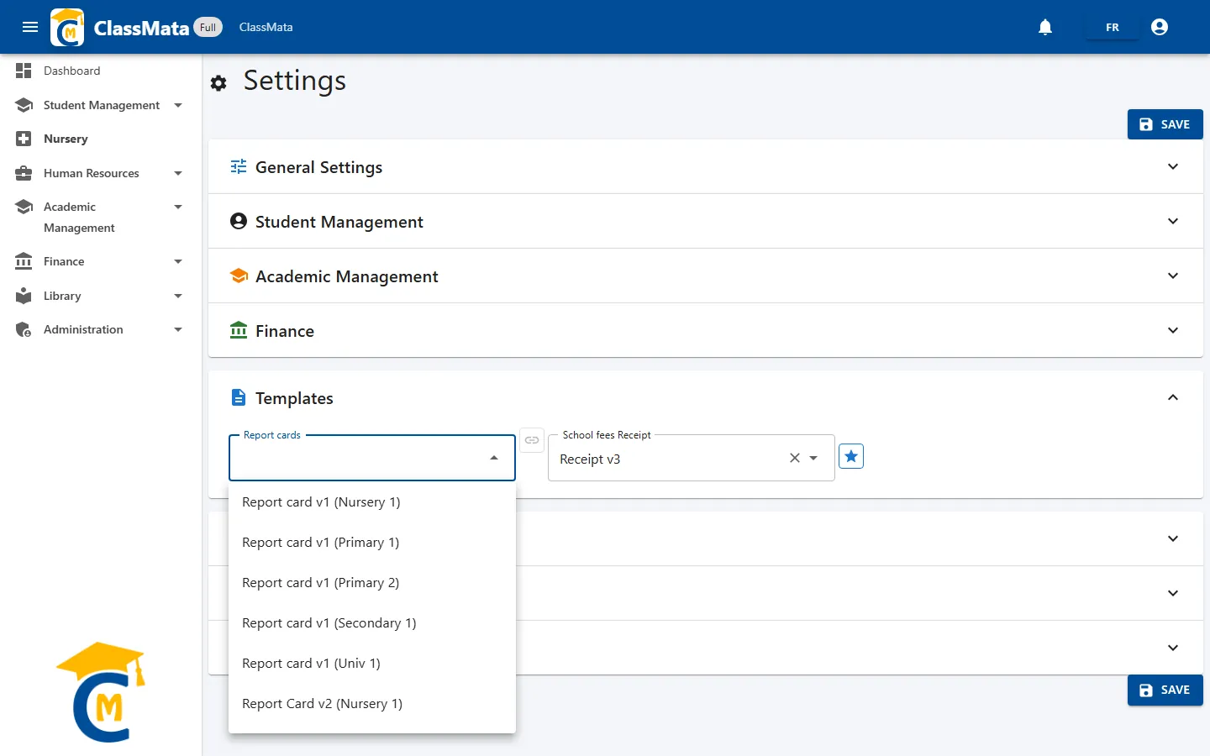
Task: Click the General Settings sliders icon
Action: [x=239, y=166]
